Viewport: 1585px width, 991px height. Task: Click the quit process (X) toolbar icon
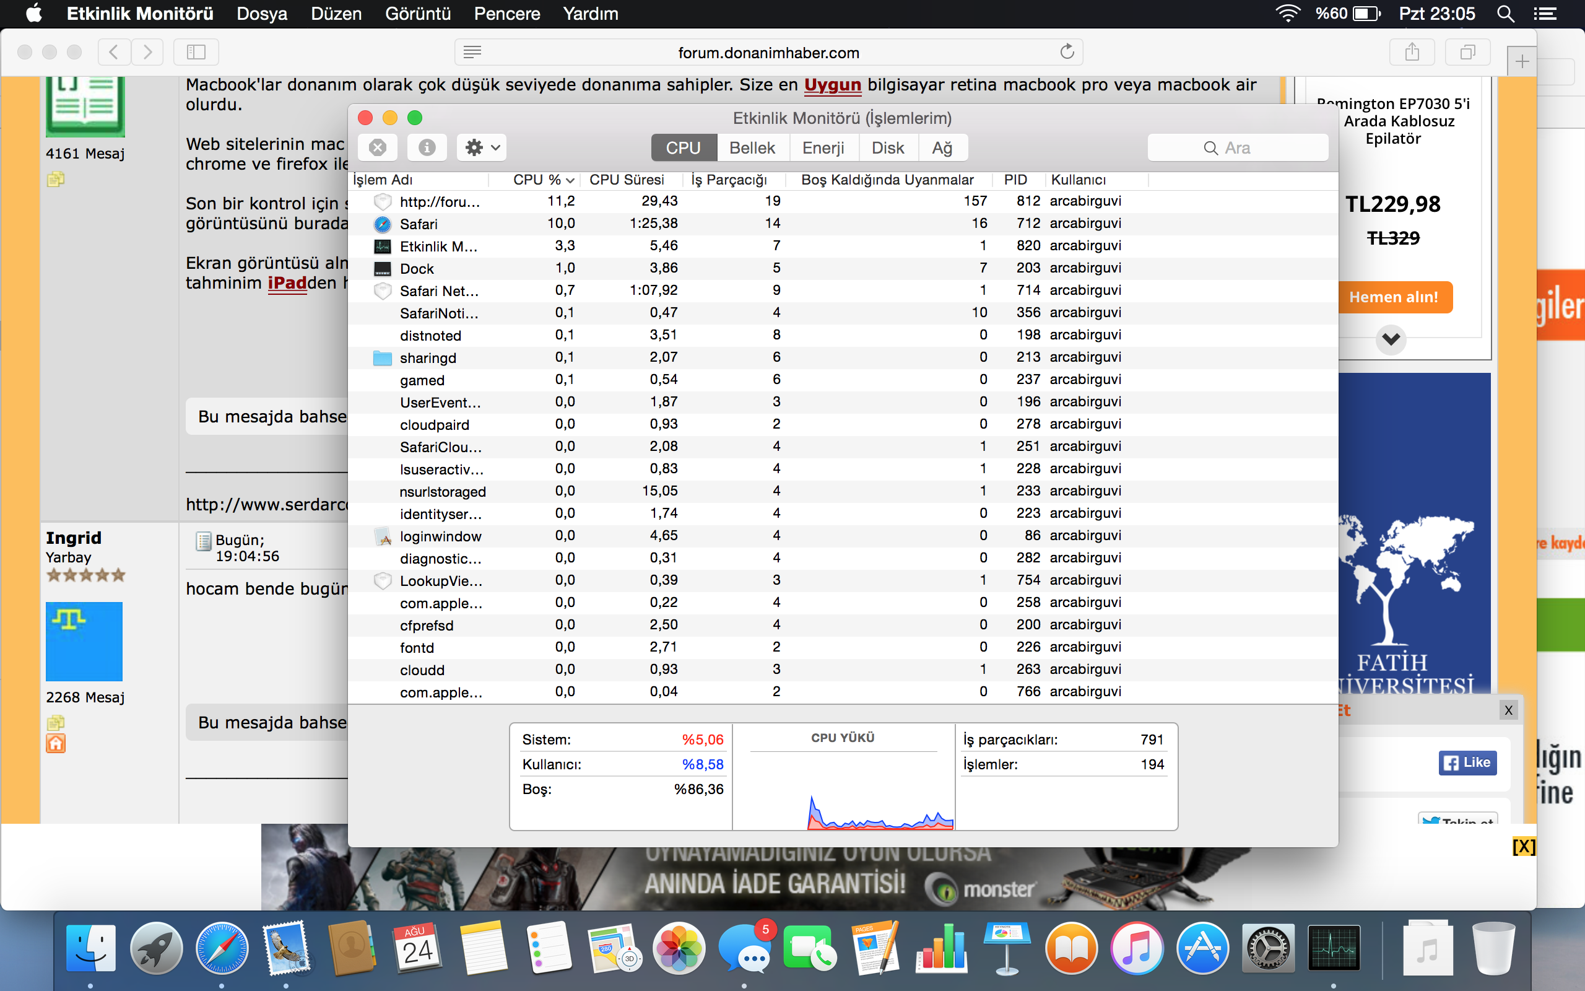[377, 147]
